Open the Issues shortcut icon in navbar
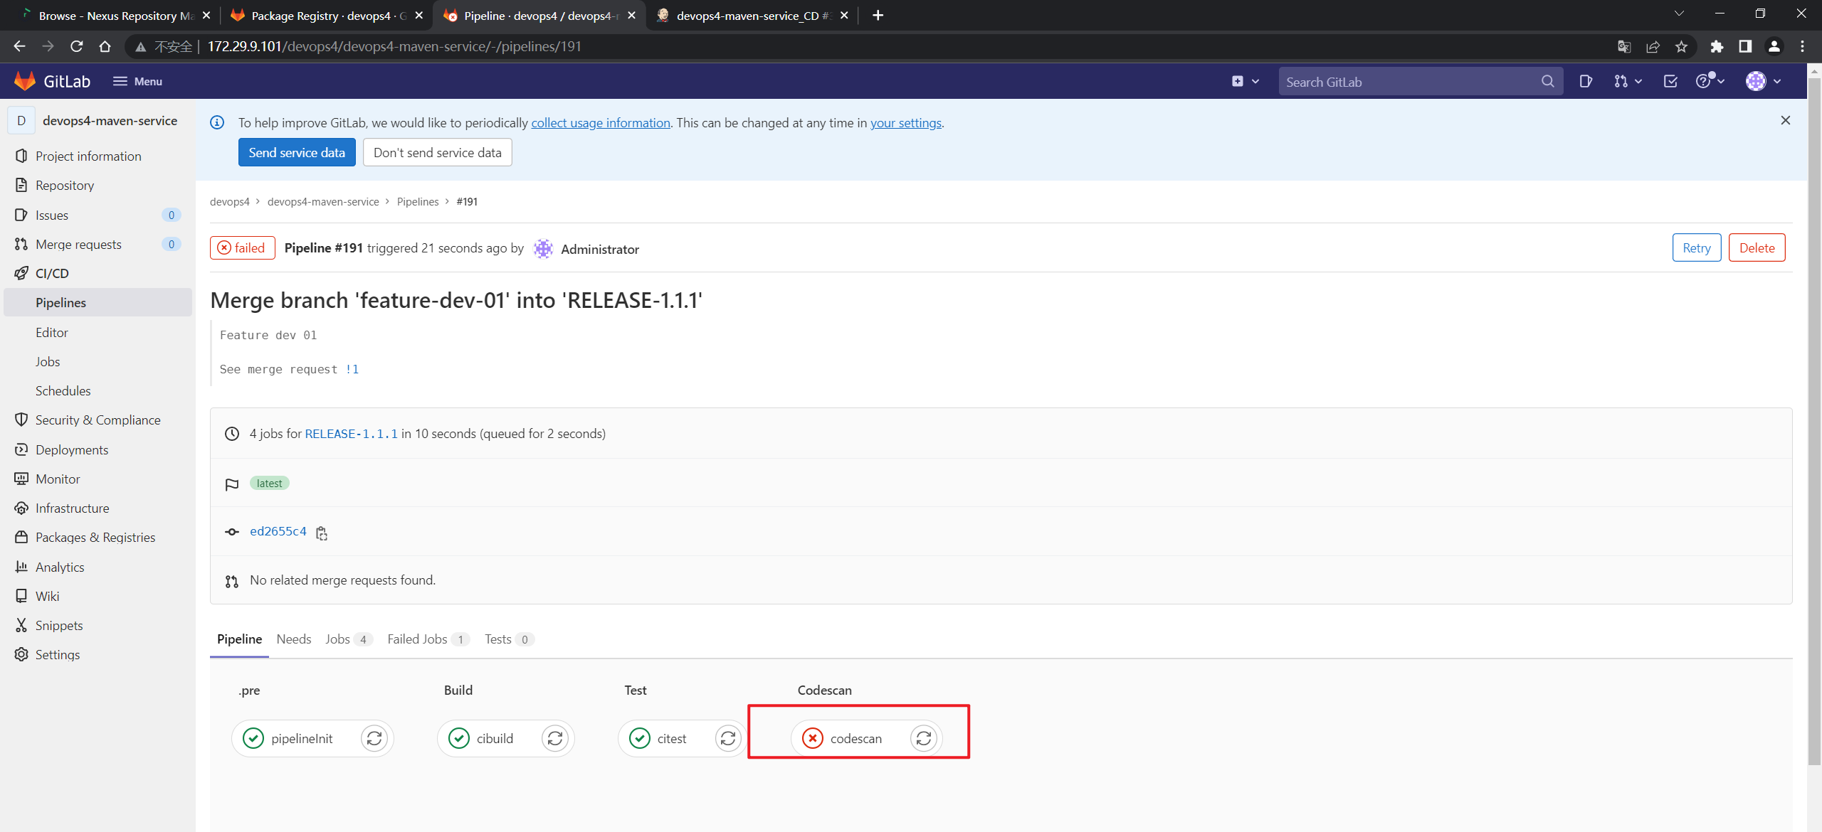The height and width of the screenshot is (832, 1822). point(1585,82)
